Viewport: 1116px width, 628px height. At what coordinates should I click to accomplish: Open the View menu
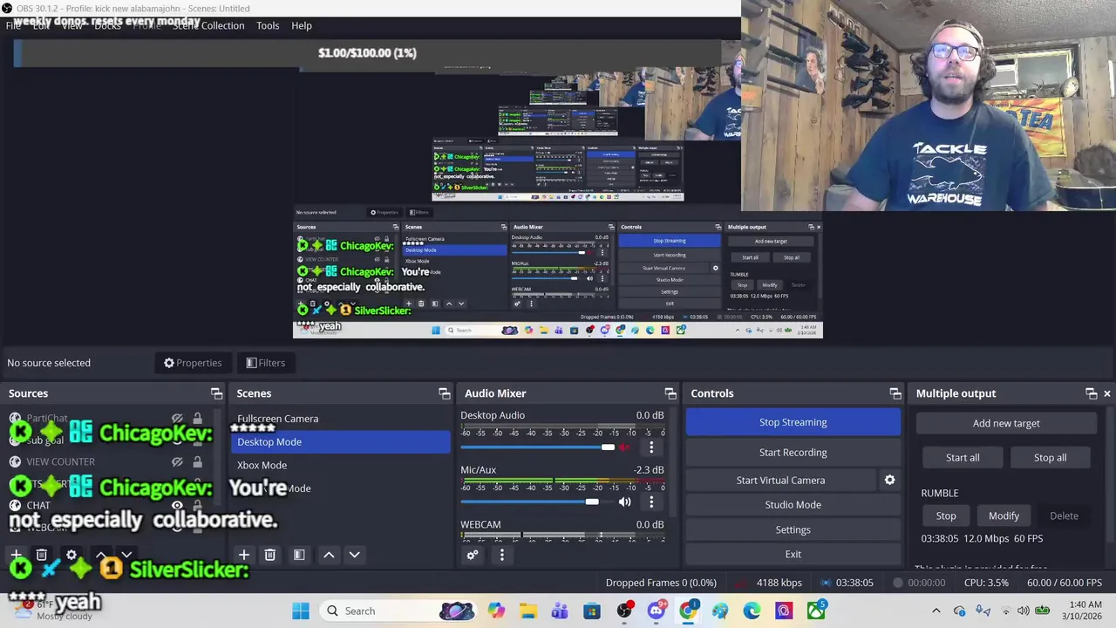pyautogui.click(x=71, y=25)
